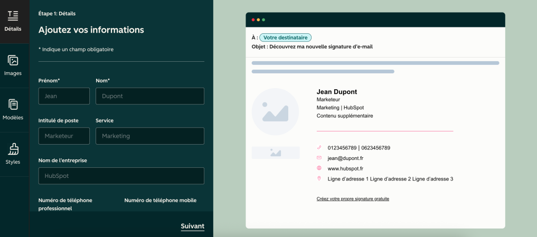
Task: Click the Votre destinataire recipient tag
Action: click(x=285, y=37)
